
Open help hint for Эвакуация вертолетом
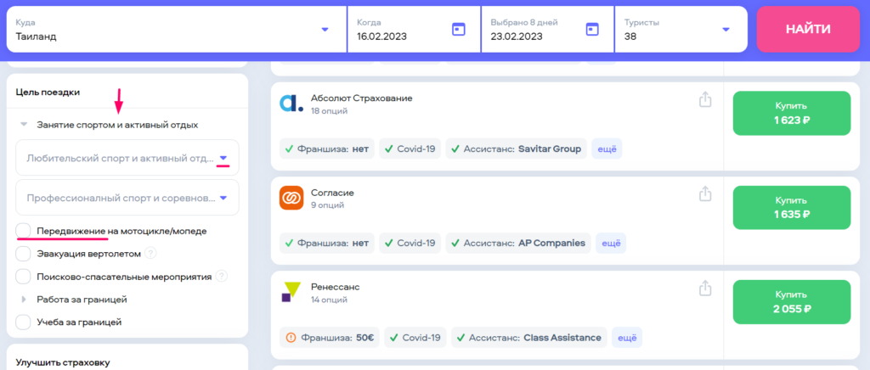(150, 253)
